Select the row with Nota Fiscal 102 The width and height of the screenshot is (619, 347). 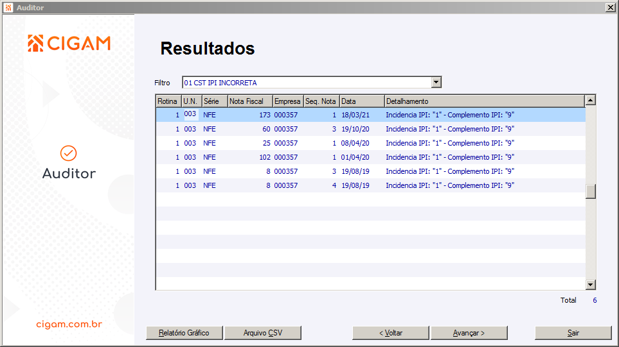371,157
